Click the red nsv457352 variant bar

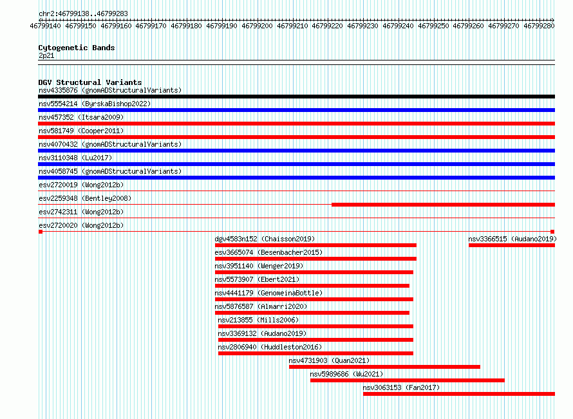coord(296,124)
